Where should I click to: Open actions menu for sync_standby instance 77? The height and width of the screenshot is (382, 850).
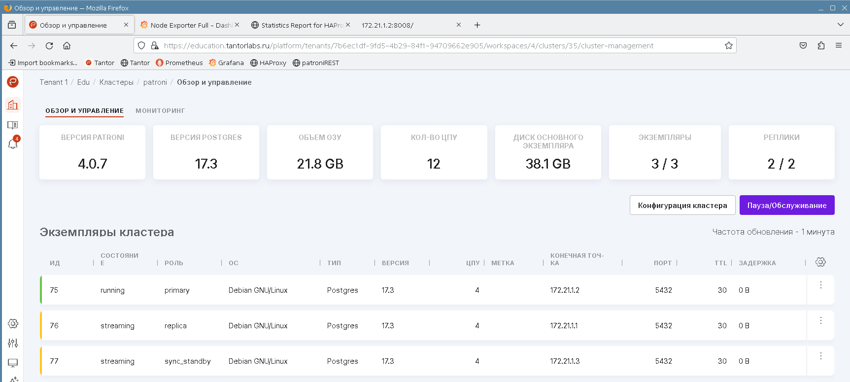820,356
